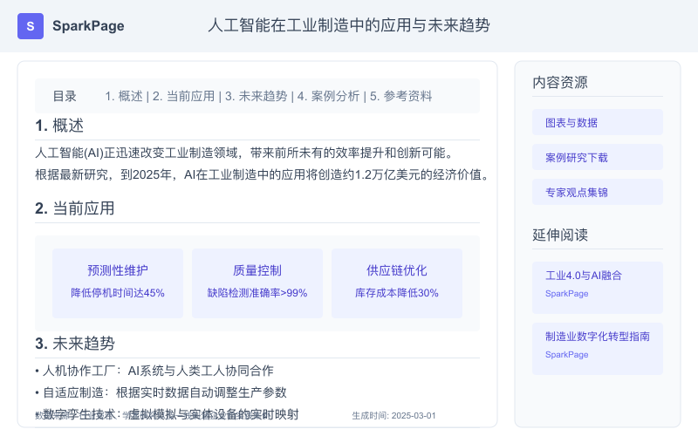The image size is (698, 436).
Task: Open the 图表与数据 resource
Action: click(598, 122)
